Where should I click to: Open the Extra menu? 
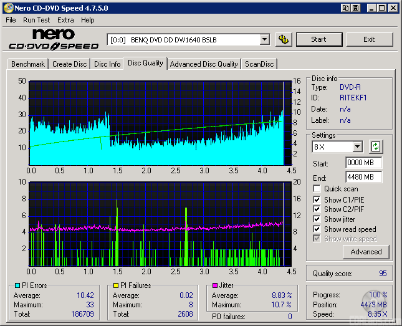65,20
